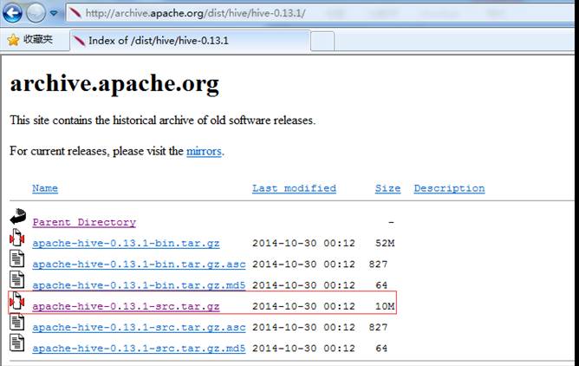Open apache-hive-0.13.1-src.tar.gz.md5 checksum
This screenshot has height=366, width=579.
click(139, 349)
